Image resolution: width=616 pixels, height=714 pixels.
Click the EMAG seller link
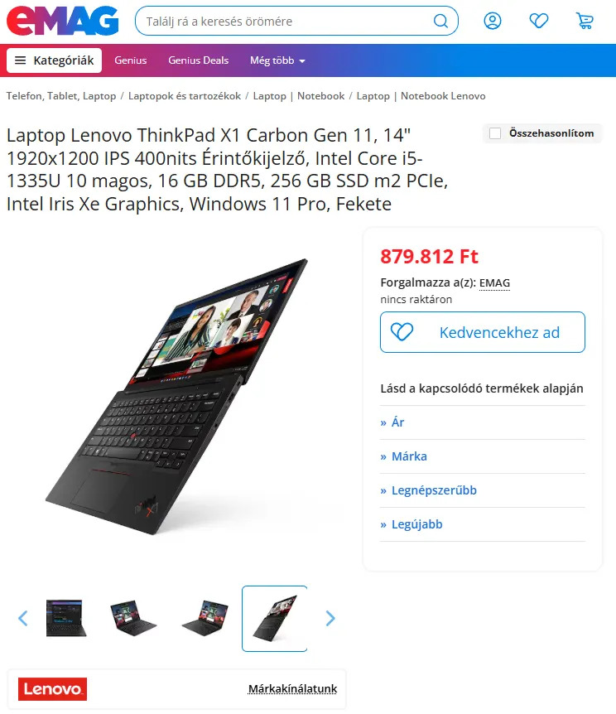click(x=494, y=283)
